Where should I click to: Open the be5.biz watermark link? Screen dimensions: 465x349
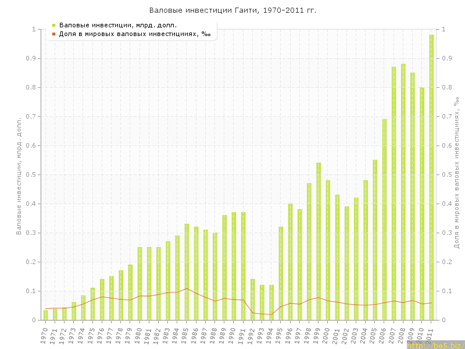pyautogui.click(x=435, y=346)
